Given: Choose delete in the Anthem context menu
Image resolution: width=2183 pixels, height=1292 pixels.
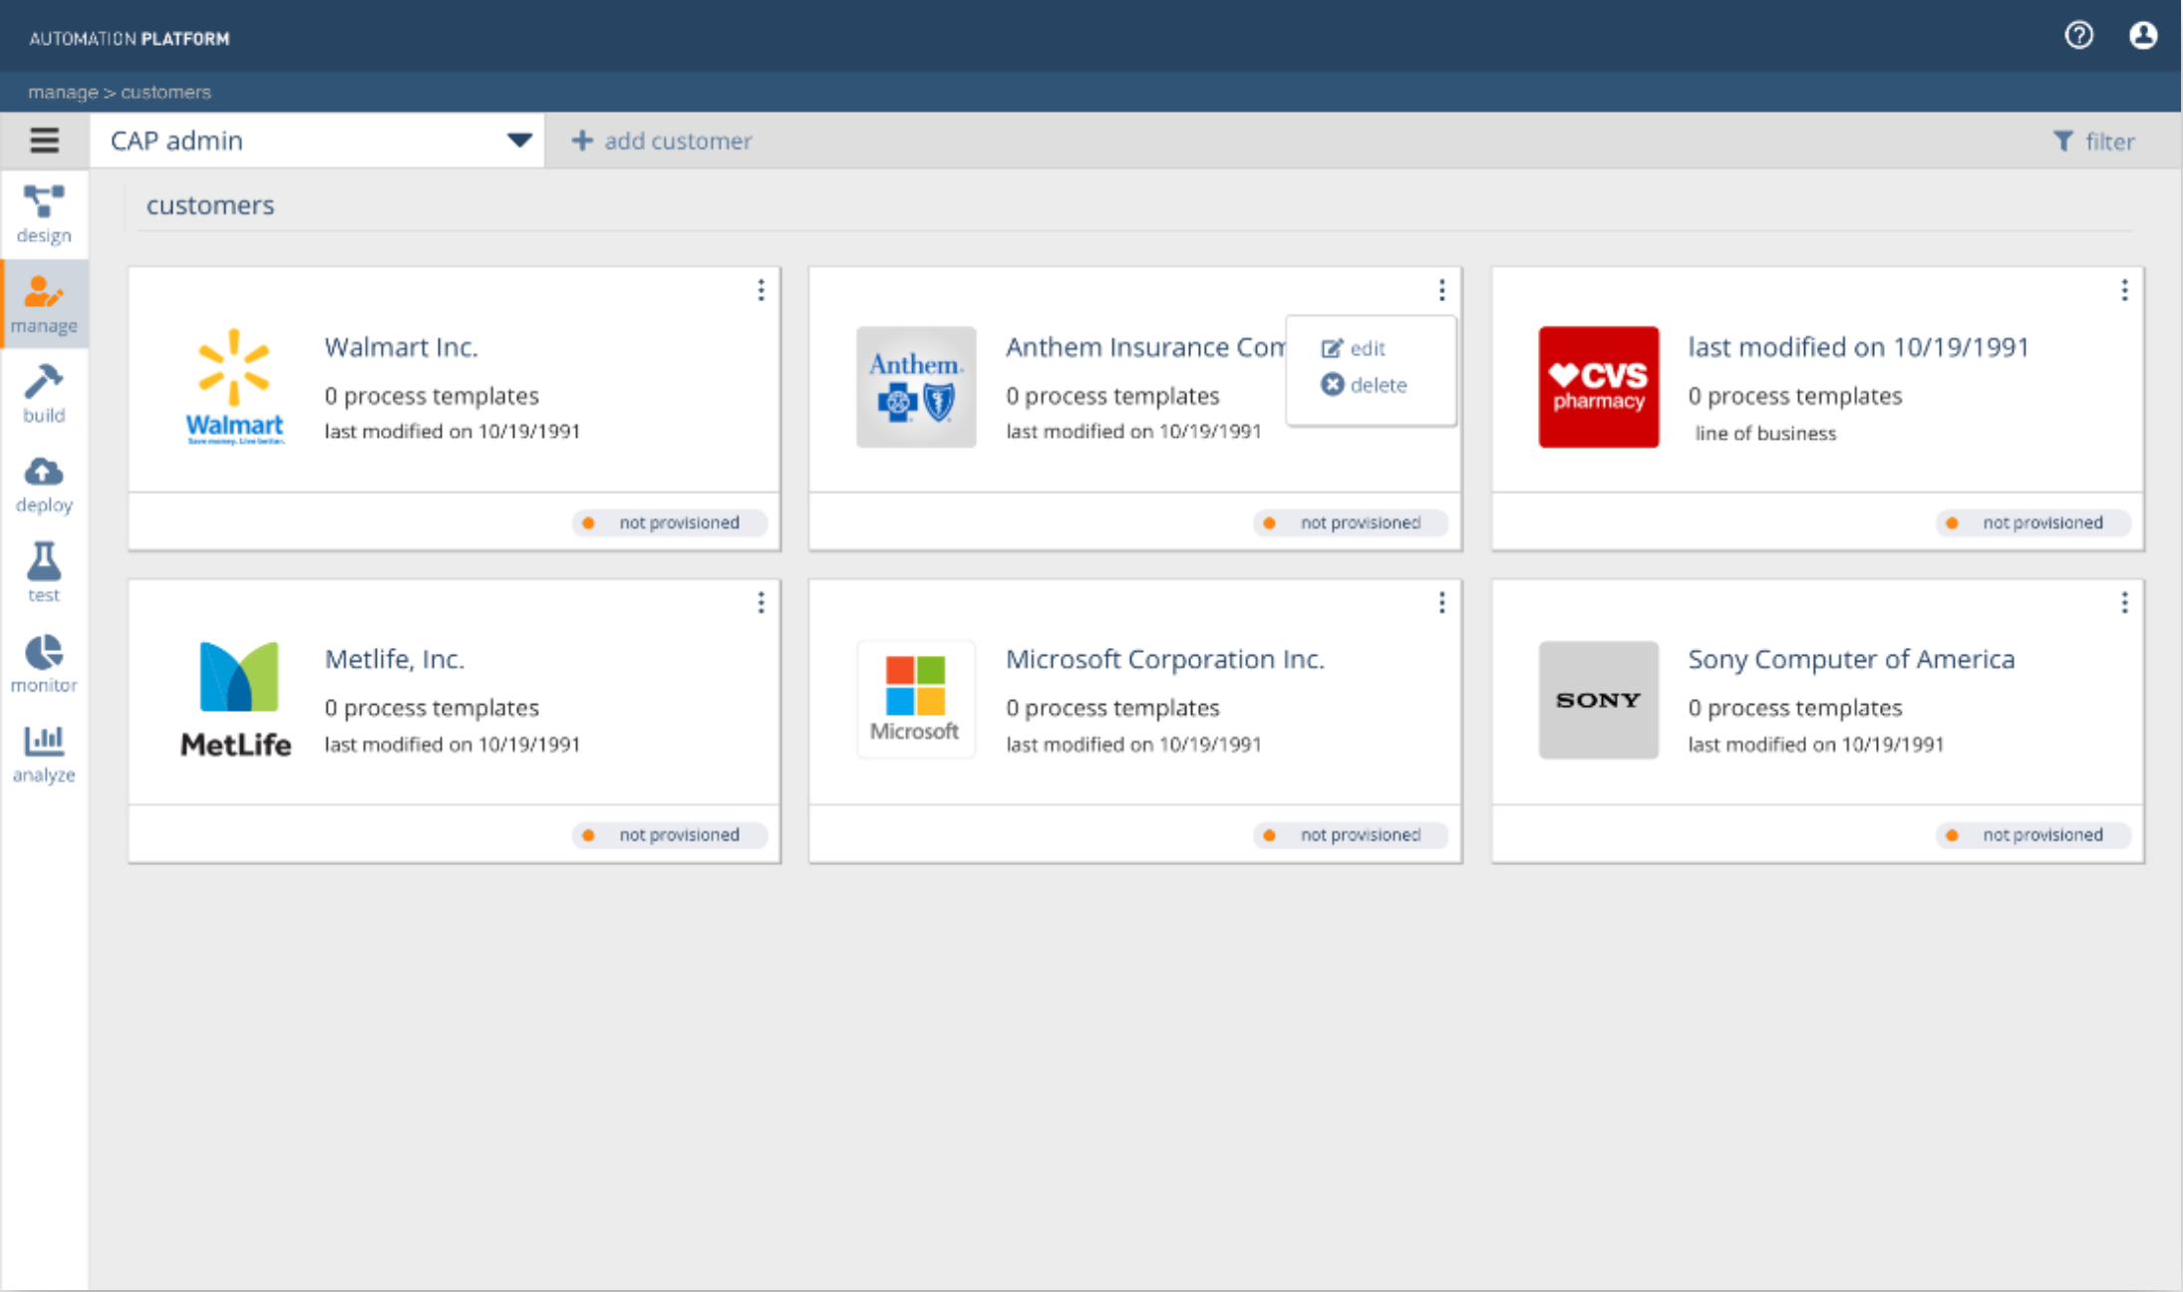Looking at the screenshot, I should pos(1365,385).
